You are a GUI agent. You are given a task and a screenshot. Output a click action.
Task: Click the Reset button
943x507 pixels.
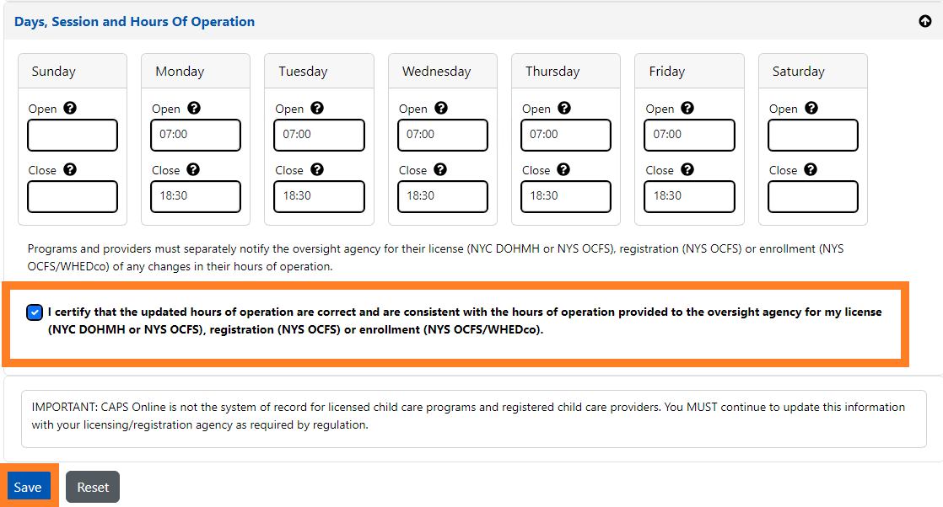(x=93, y=487)
